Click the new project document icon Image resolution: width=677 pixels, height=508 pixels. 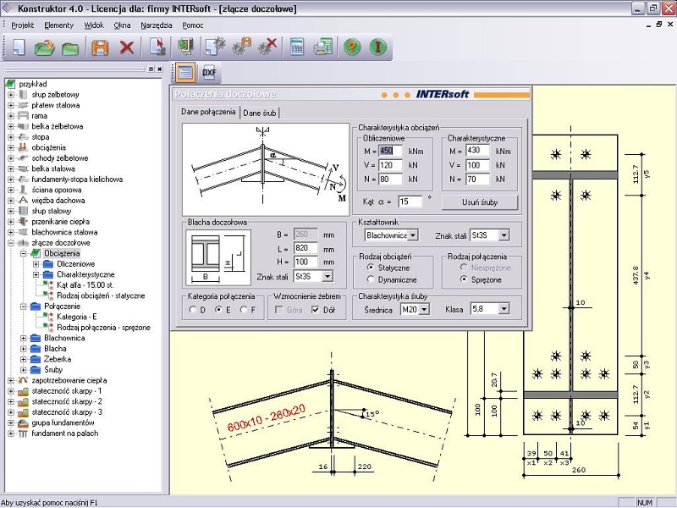click(x=19, y=47)
